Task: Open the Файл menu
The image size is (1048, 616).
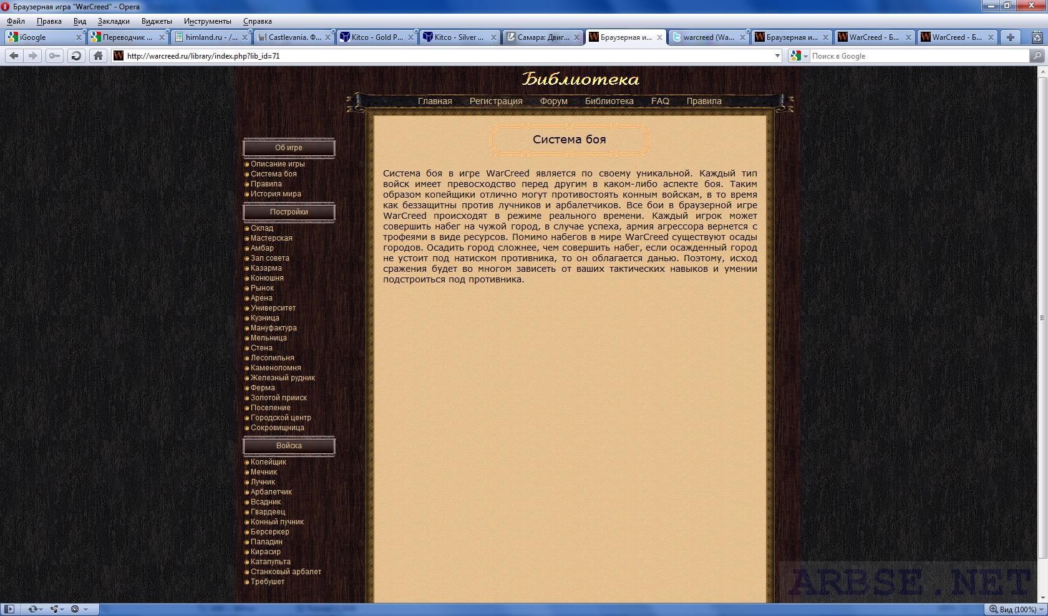Action: 16,21
